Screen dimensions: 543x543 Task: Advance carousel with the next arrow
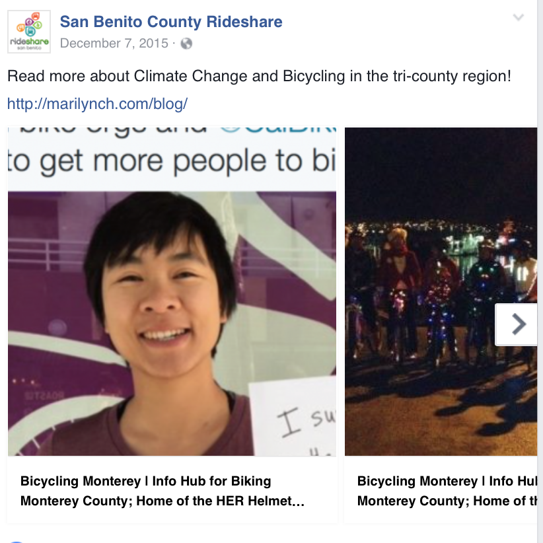(x=517, y=324)
